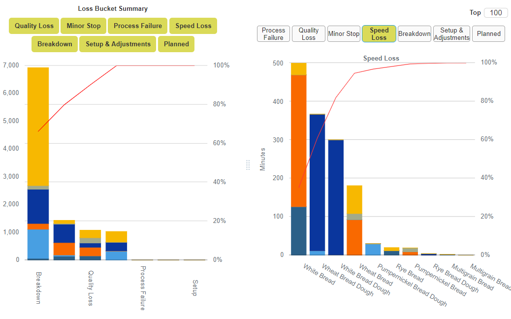Show Planned losses in right chart
Image resolution: width=511 pixels, height=319 pixels.
click(488, 34)
